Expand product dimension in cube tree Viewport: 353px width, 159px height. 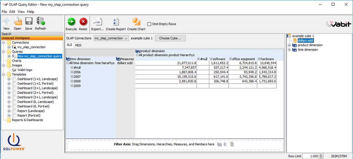tap(289, 45)
